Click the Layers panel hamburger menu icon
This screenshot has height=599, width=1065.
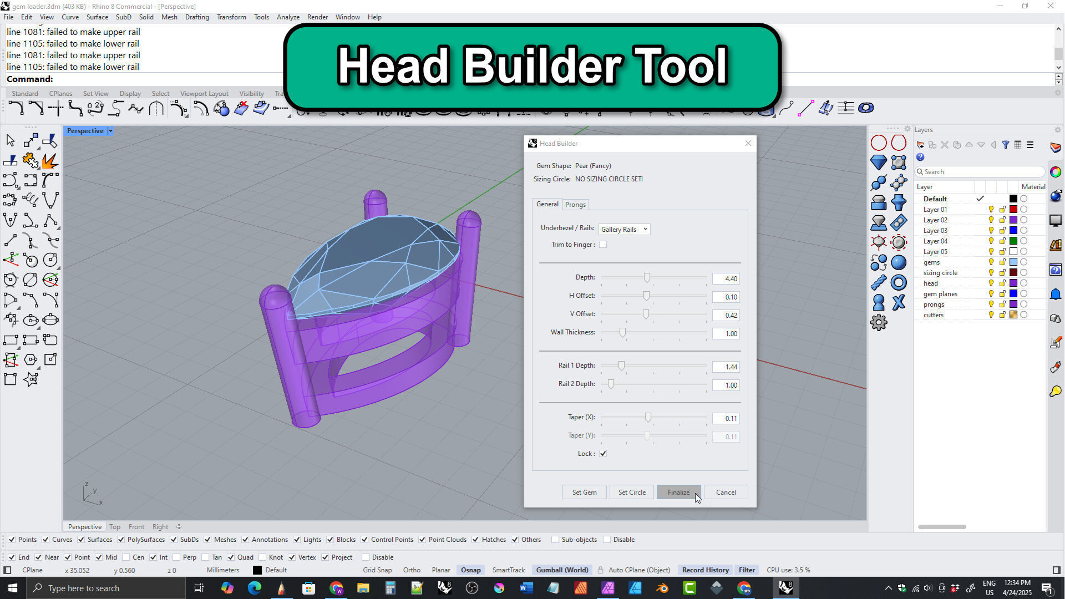1030,145
